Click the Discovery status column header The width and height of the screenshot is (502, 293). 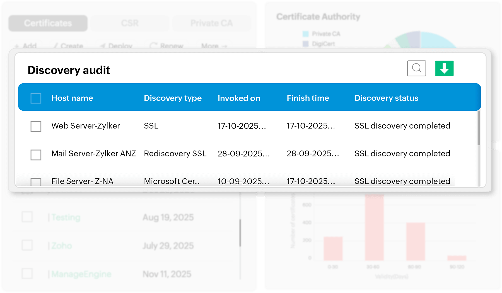coord(386,98)
